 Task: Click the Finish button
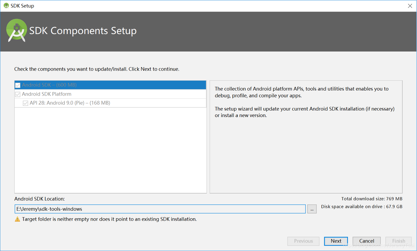coord(399,241)
